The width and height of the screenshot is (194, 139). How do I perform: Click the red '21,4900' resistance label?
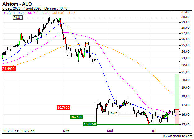pos(9,69)
